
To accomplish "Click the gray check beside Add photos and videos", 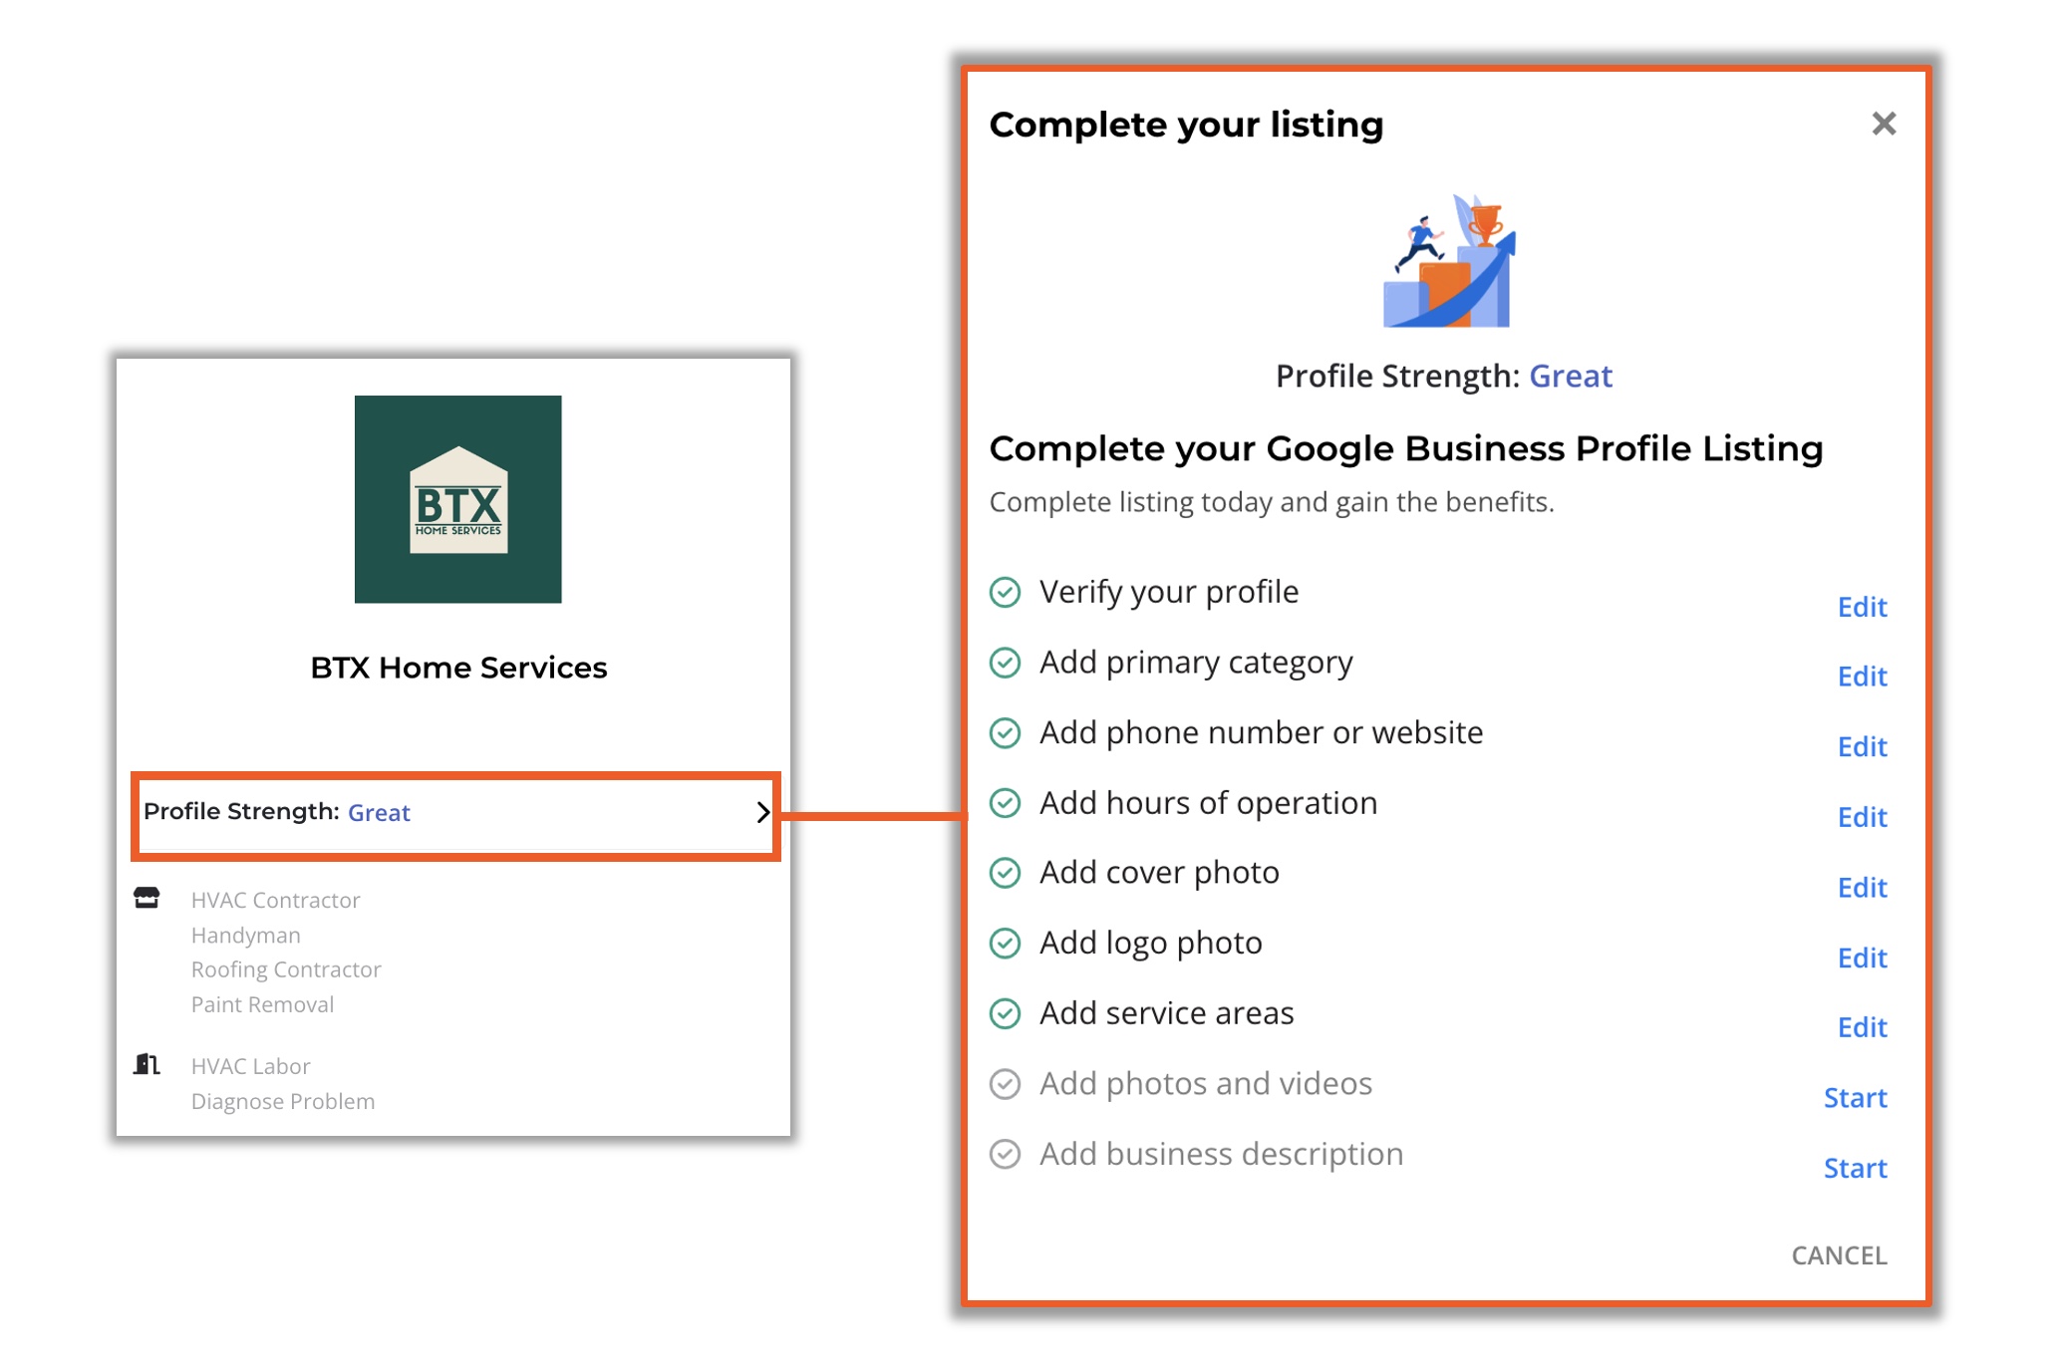I will point(1005,1084).
